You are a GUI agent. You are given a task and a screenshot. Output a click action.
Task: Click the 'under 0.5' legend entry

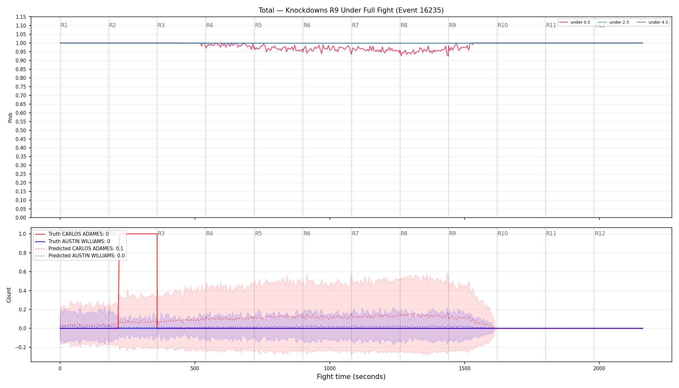tap(575, 22)
